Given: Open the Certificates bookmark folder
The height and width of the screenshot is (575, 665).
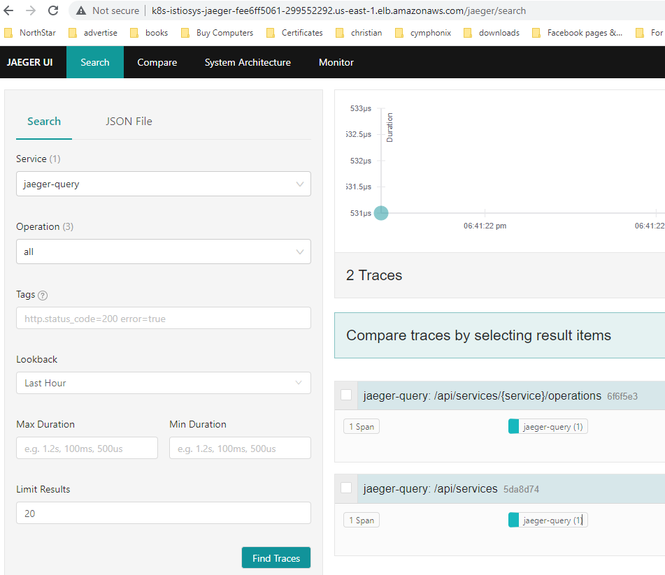Looking at the screenshot, I should 294,33.
